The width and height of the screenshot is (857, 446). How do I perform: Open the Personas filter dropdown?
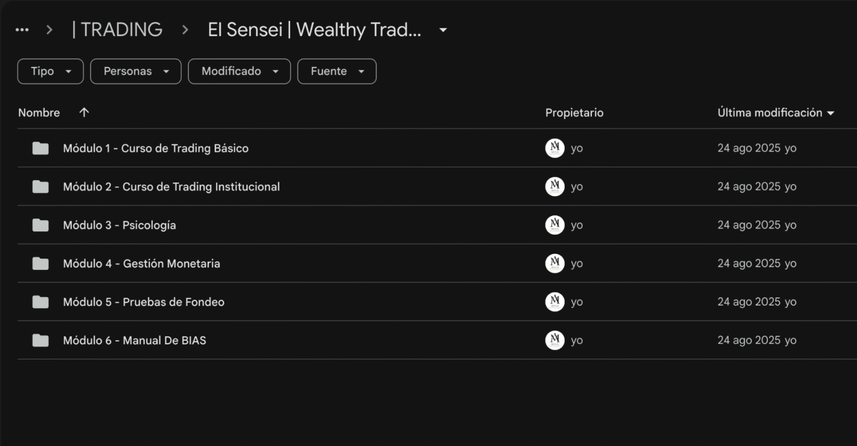point(136,71)
